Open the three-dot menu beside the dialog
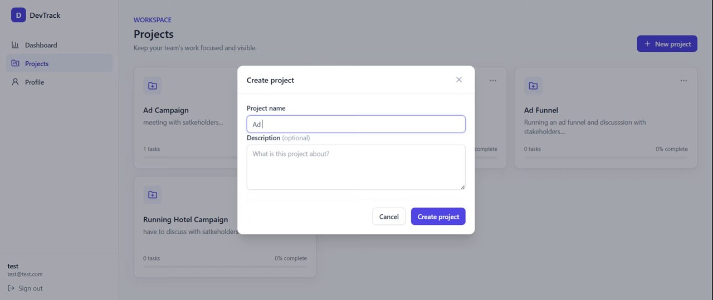Screen dimensions: 713x300 point(493,81)
